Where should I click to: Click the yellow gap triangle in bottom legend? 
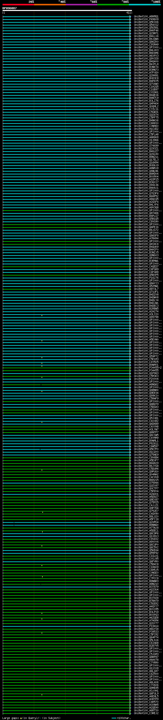pyautogui.click(x=21, y=718)
